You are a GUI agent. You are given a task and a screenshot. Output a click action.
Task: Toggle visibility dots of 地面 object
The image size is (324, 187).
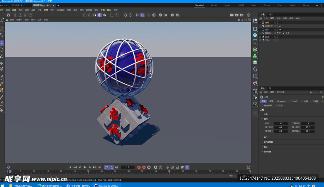coord(278,23)
